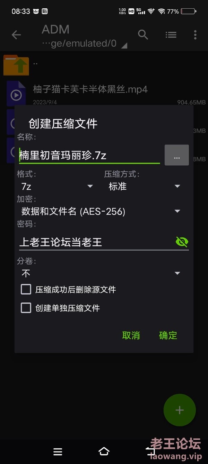Toggle password visibility eye icon
The height and width of the screenshot is (464, 208).
pyautogui.click(x=182, y=242)
